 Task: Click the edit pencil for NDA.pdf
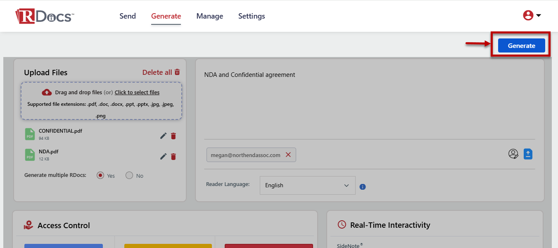pyautogui.click(x=164, y=156)
